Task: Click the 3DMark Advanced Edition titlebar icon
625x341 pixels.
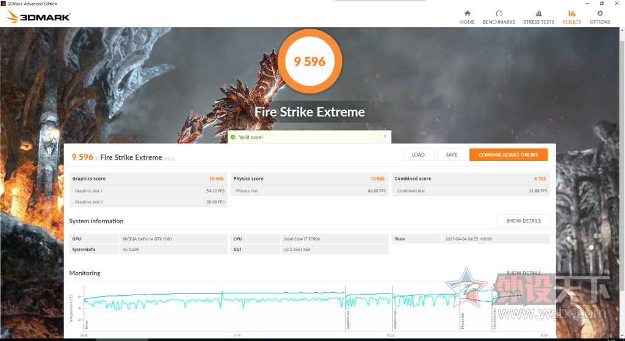Action: pos(3,4)
